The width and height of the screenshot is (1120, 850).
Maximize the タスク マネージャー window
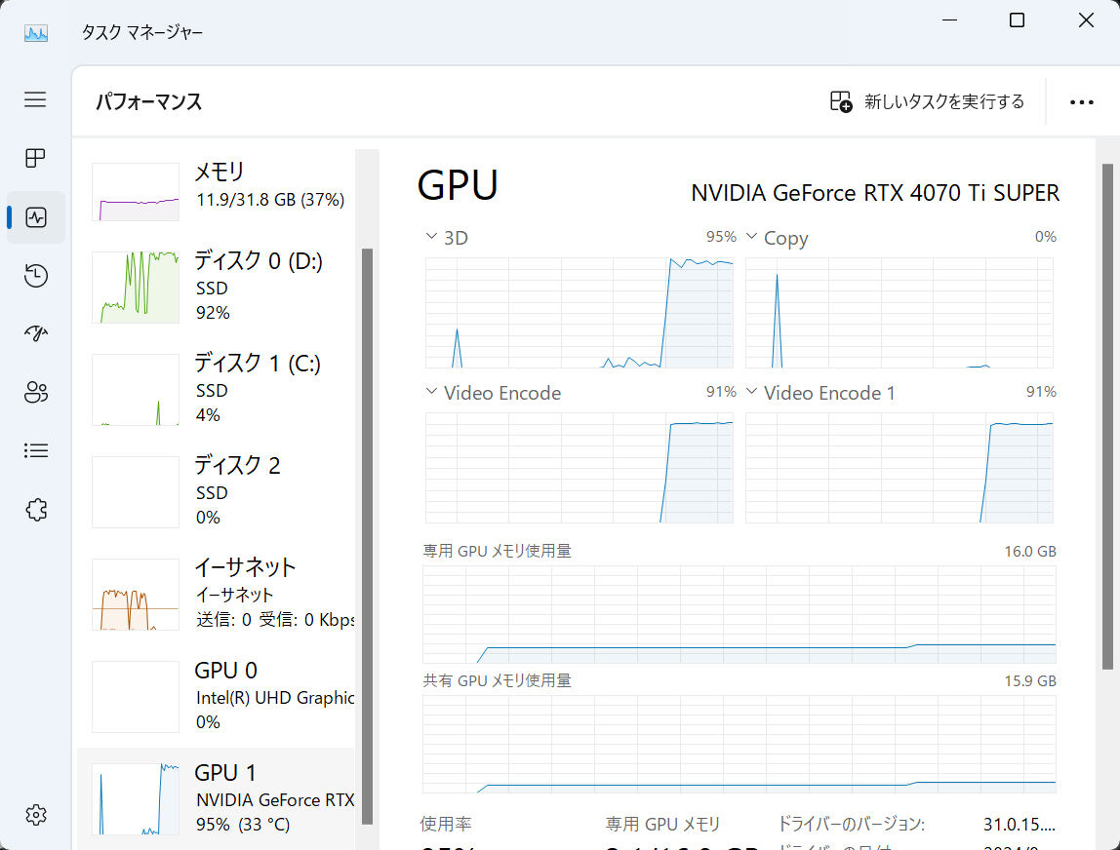coord(1018,20)
